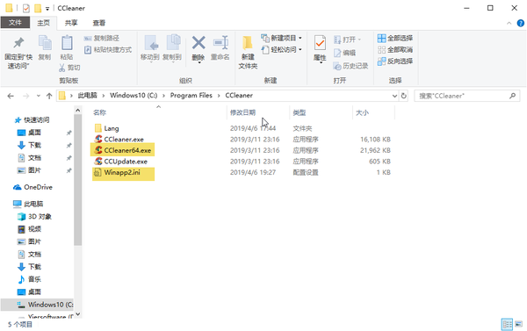Select the CCleaner64.exe file

123,150
